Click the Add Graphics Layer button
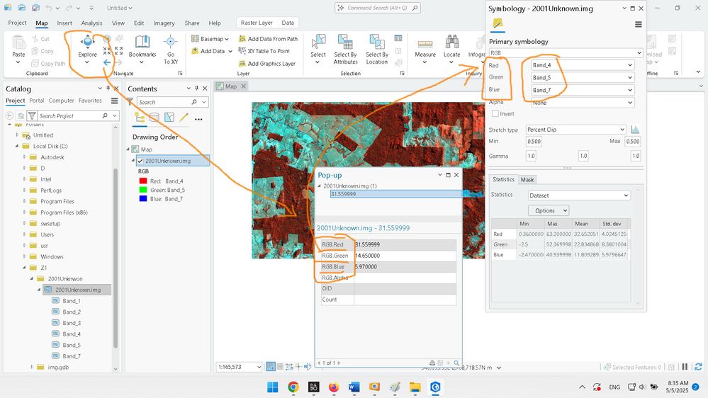The image size is (708, 398). tap(267, 63)
